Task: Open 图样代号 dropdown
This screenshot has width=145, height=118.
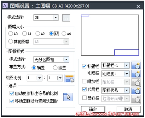Action: (x=115, y=90)
